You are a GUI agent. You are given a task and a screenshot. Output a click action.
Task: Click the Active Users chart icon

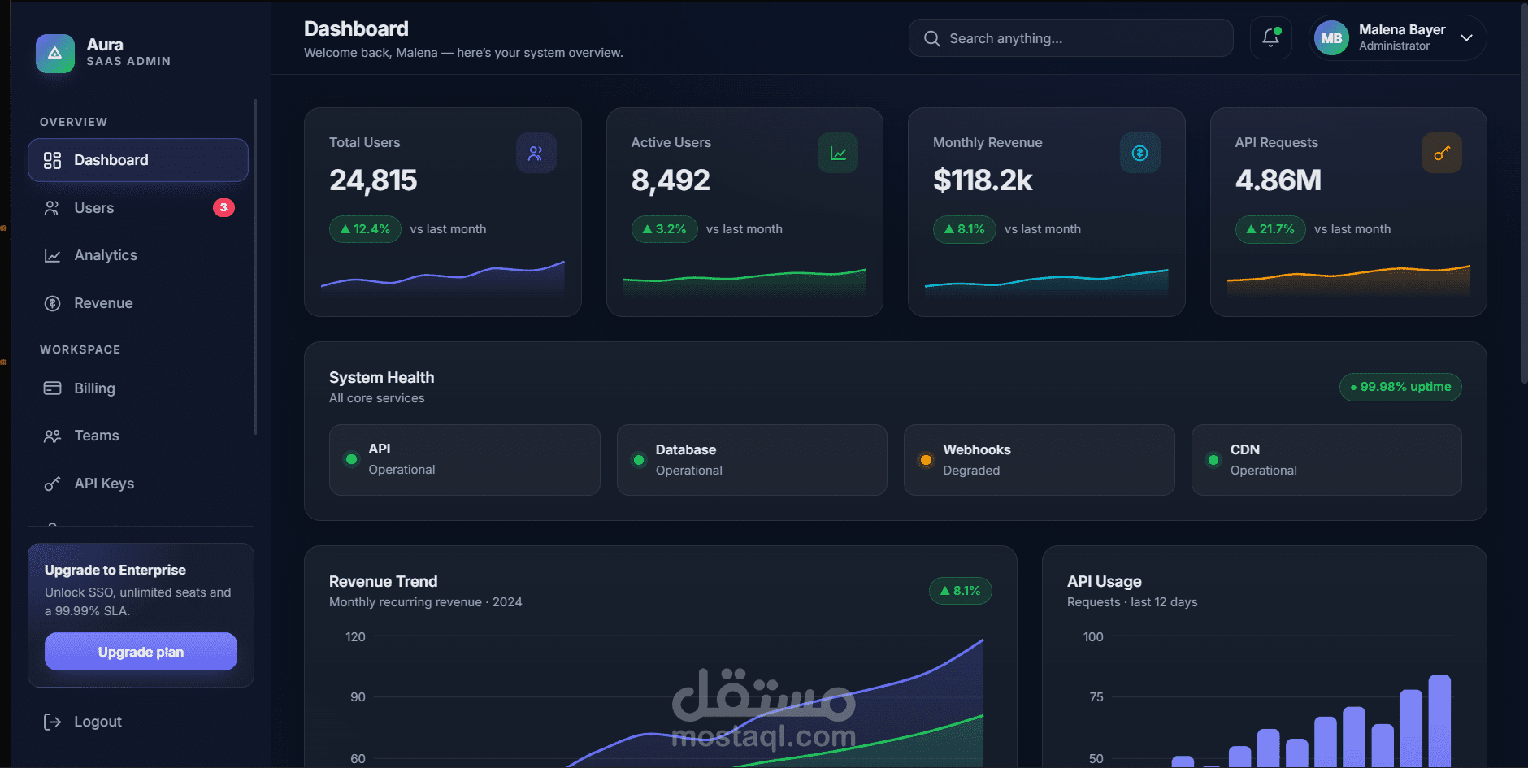coord(838,153)
